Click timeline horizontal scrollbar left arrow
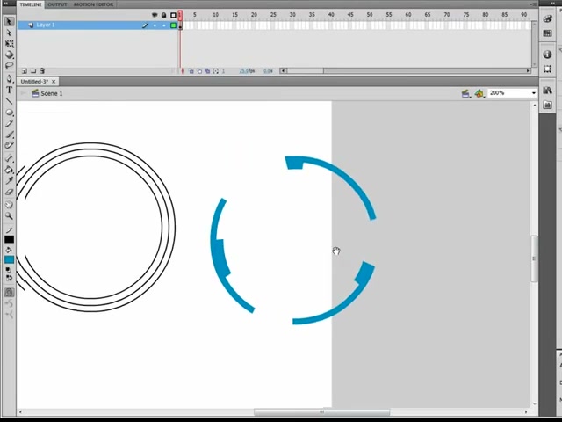 pos(283,70)
